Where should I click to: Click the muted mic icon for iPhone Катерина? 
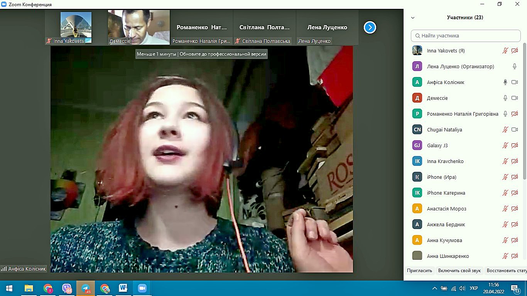click(505, 193)
